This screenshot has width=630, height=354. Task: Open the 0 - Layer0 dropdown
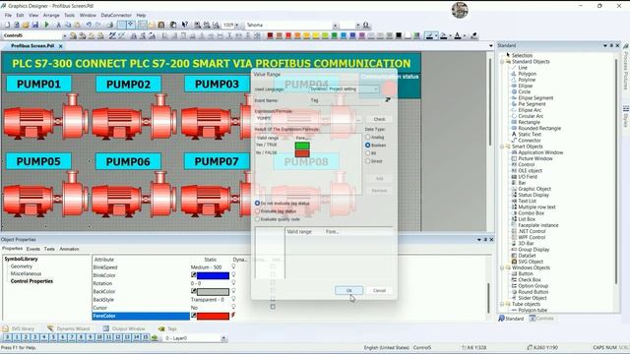(223, 338)
